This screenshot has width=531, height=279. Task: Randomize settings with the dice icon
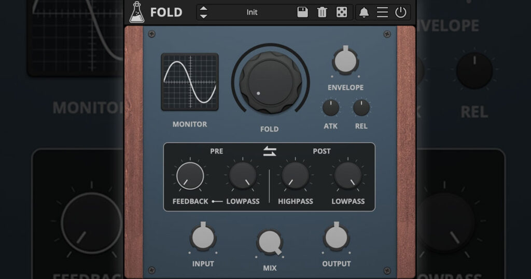click(341, 12)
